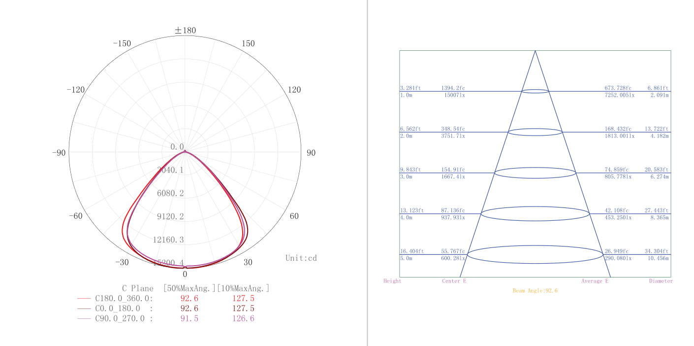Click the -90 degree polar label
The image size is (694, 346).
click(x=59, y=153)
